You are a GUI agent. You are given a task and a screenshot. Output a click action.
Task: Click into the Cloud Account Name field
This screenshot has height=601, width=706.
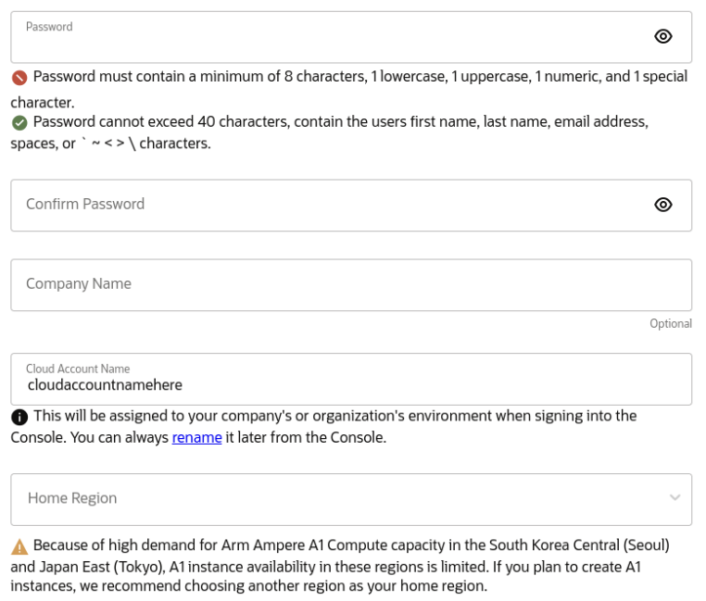point(351,379)
